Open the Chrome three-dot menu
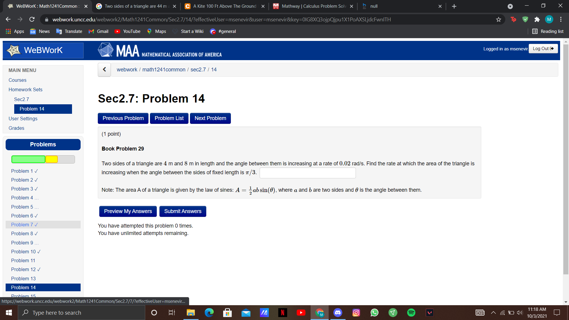The width and height of the screenshot is (569, 320). 561,19
